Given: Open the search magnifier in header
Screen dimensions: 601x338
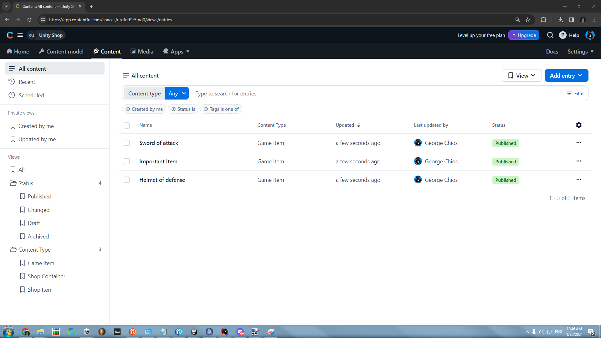Looking at the screenshot, I should coord(550,35).
